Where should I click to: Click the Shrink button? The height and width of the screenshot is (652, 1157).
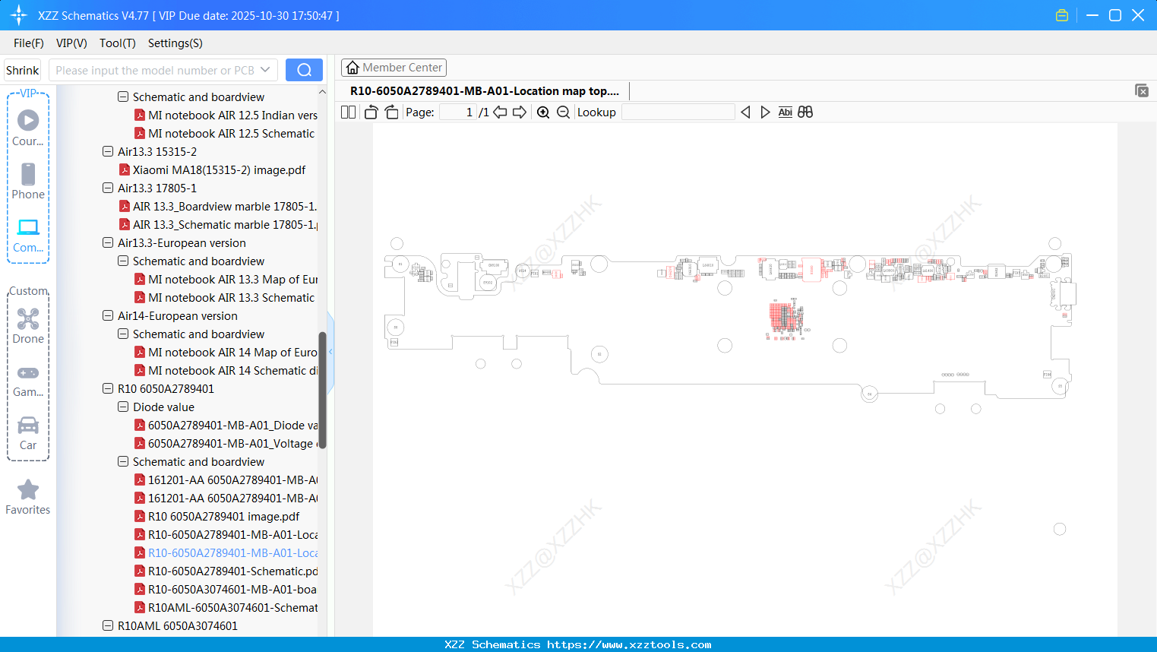click(23, 70)
